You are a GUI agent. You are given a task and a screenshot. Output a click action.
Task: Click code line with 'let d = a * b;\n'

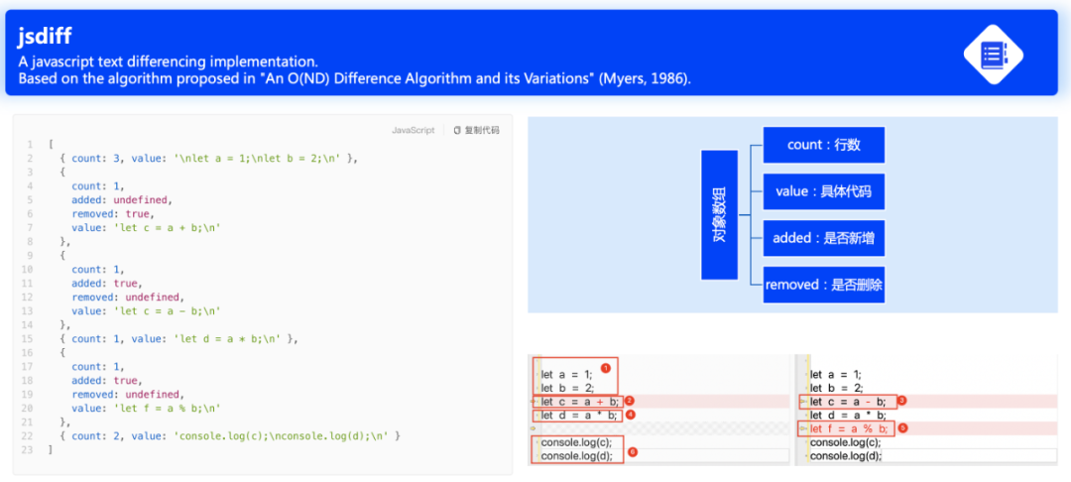[178, 338]
